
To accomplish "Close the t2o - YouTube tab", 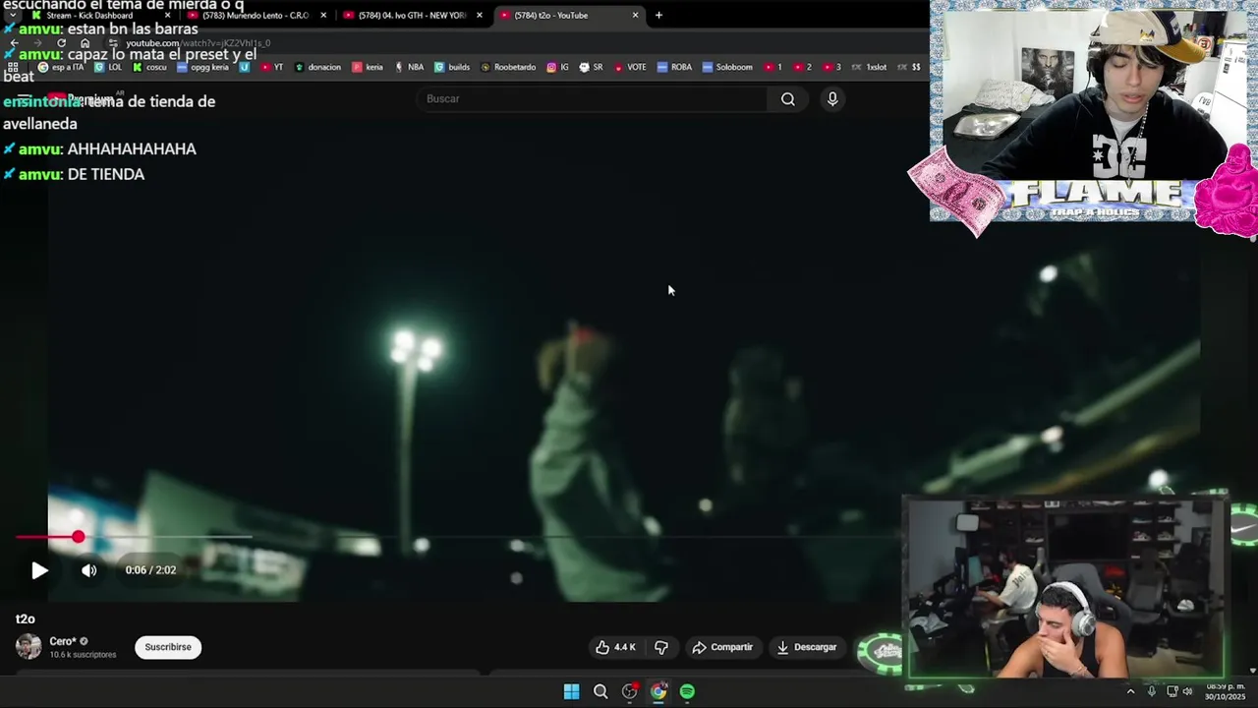I will pyautogui.click(x=635, y=15).
